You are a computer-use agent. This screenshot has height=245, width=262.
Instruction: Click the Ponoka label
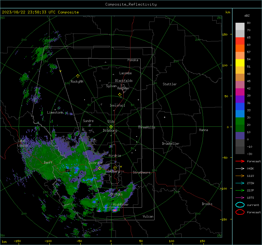133,60
